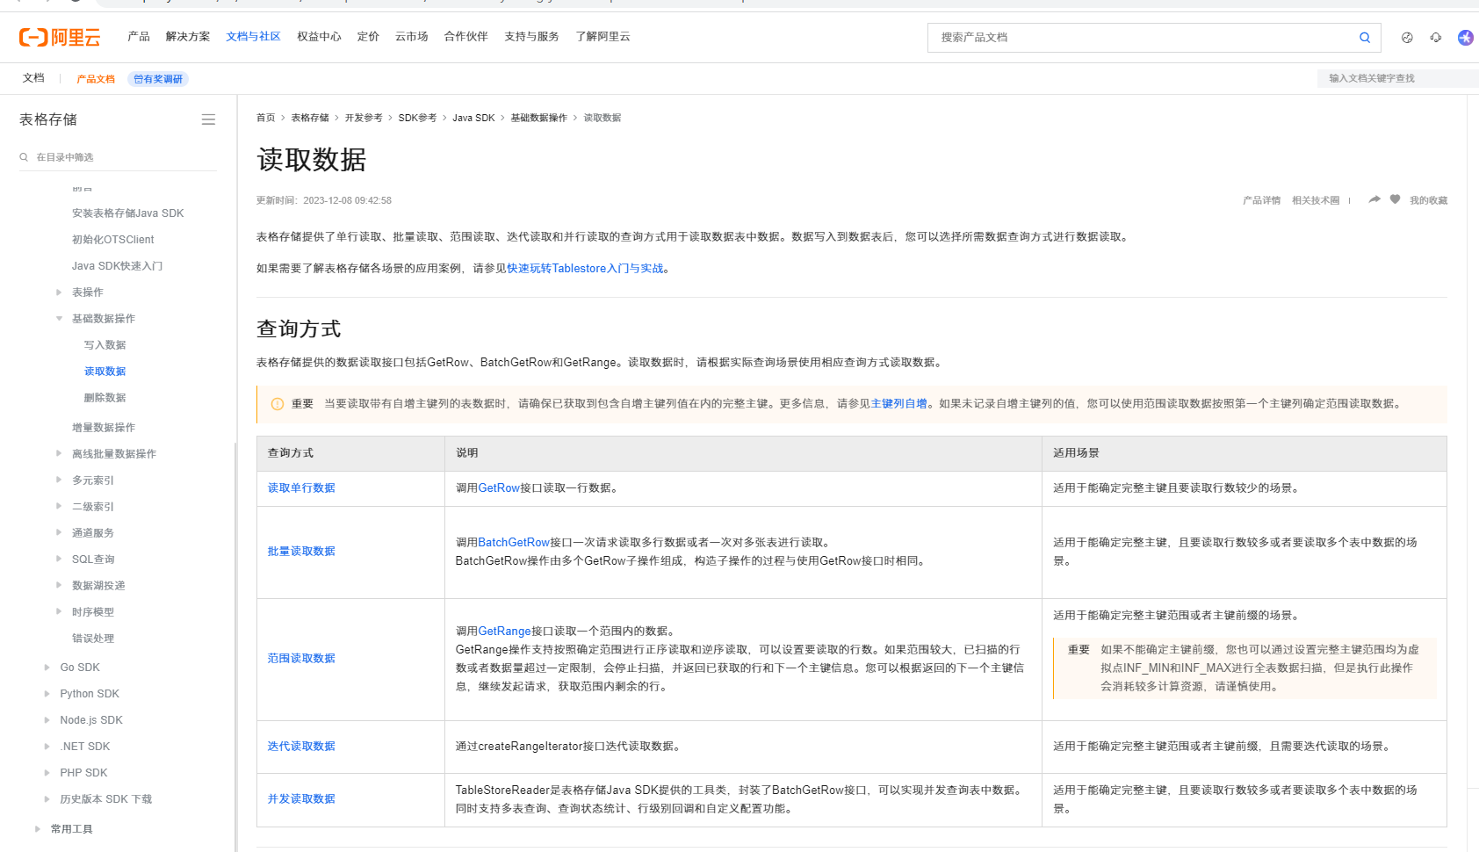
Task: Open the 定价 menu item
Action: 368,37
